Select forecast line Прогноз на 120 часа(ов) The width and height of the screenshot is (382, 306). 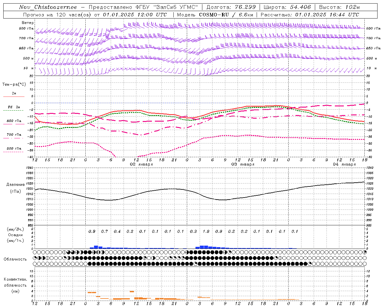(x=58, y=15)
